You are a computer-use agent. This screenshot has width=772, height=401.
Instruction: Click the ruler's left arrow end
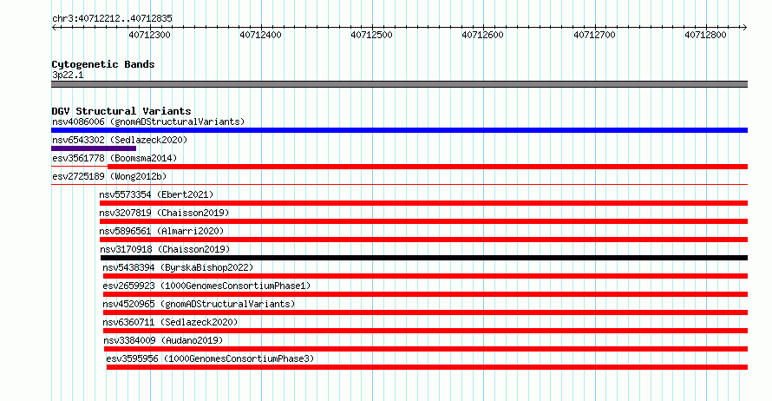[54, 28]
